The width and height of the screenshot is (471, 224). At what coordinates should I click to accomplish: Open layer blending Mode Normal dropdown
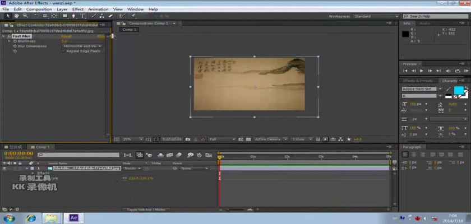tap(132, 169)
